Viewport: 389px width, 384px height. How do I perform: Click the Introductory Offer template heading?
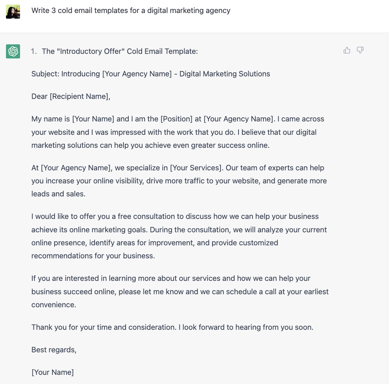click(x=120, y=51)
